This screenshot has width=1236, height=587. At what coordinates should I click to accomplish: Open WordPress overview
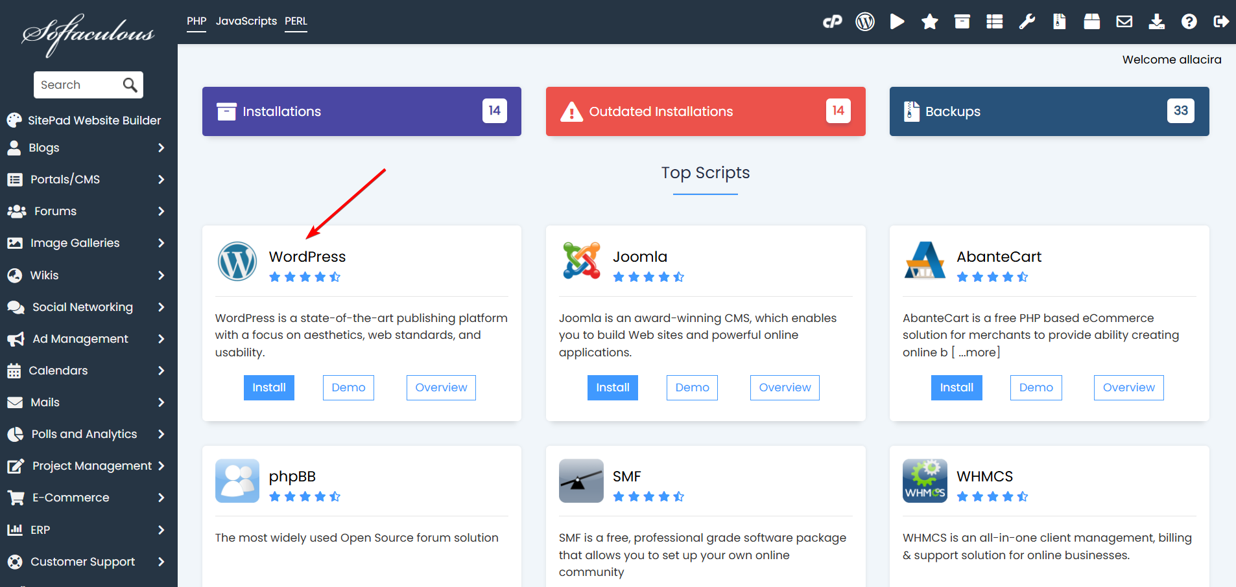[441, 387]
